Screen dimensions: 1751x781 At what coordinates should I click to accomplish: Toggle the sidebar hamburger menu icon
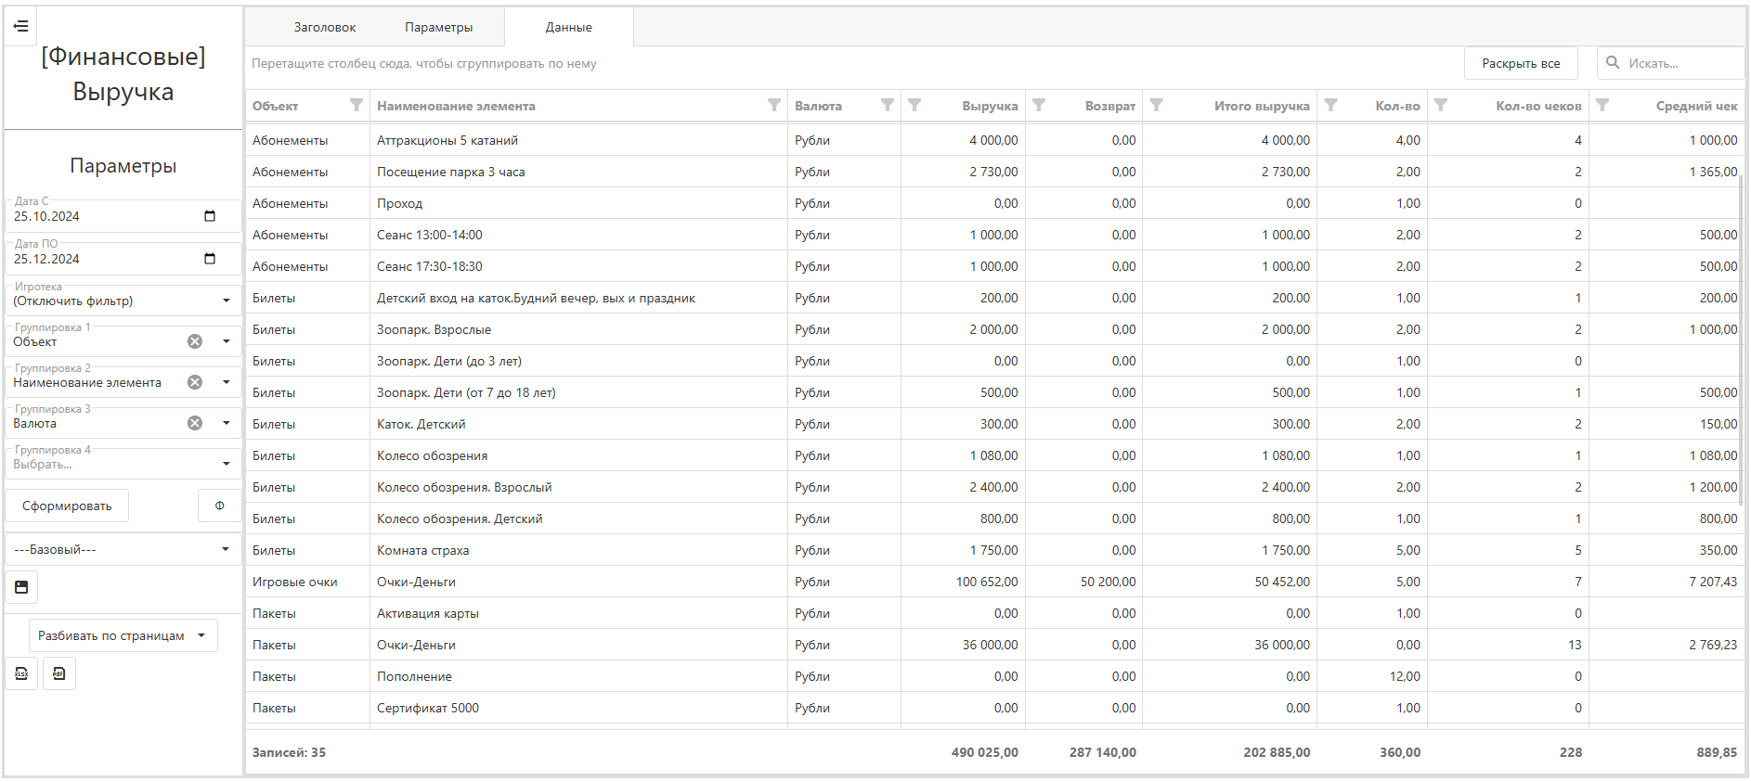point(20,26)
